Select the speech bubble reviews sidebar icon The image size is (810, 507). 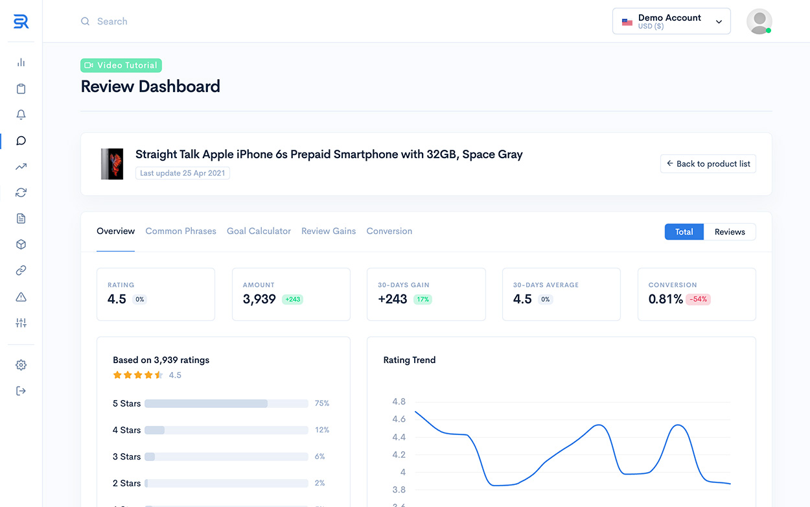pyautogui.click(x=21, y=141)
